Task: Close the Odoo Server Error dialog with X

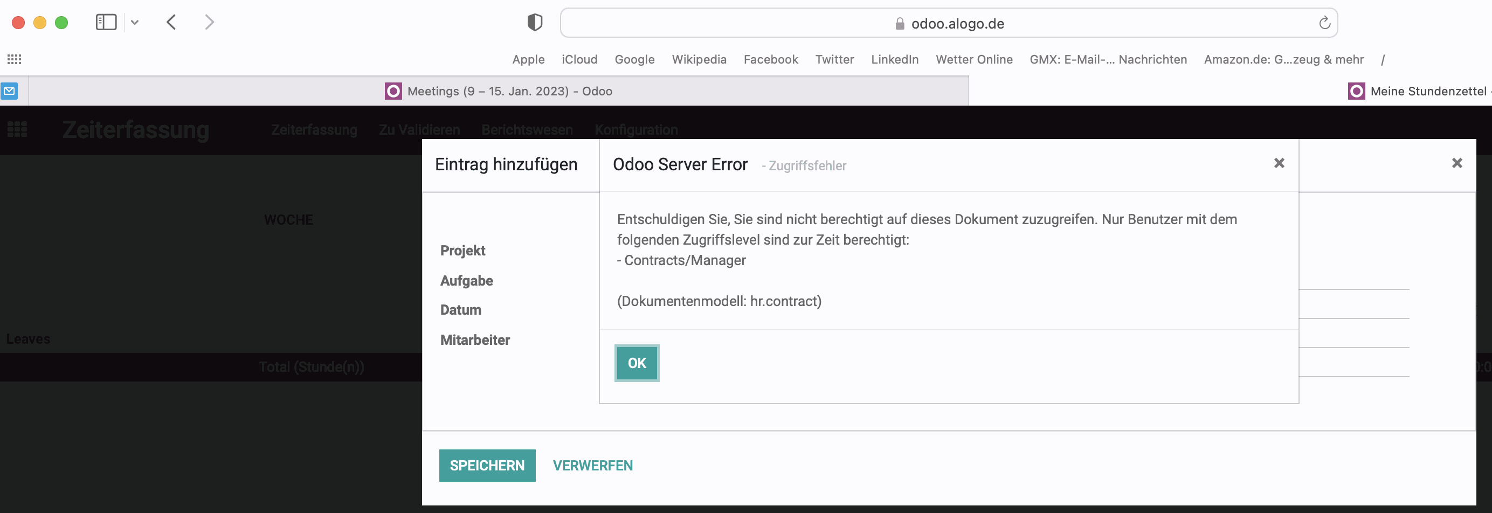Action: coord(1279,163)
